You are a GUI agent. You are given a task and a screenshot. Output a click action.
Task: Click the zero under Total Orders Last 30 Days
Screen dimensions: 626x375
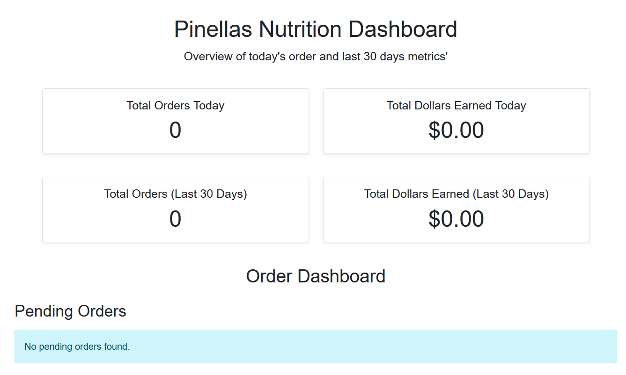175,219
